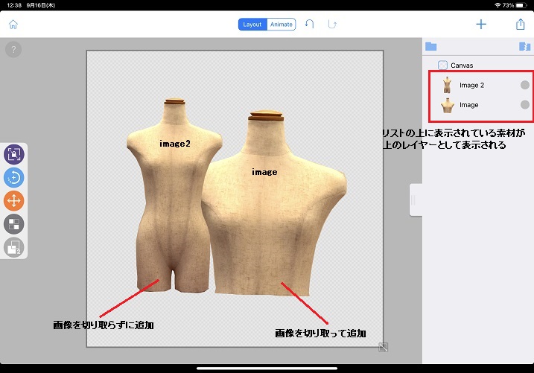This screenshot has height=373, width=534.
Task: Open the share/export menu
Action: click(520, 25)
